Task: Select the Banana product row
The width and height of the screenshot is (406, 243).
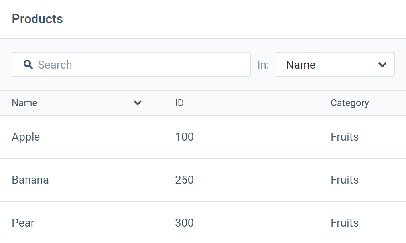Action: 30,180
